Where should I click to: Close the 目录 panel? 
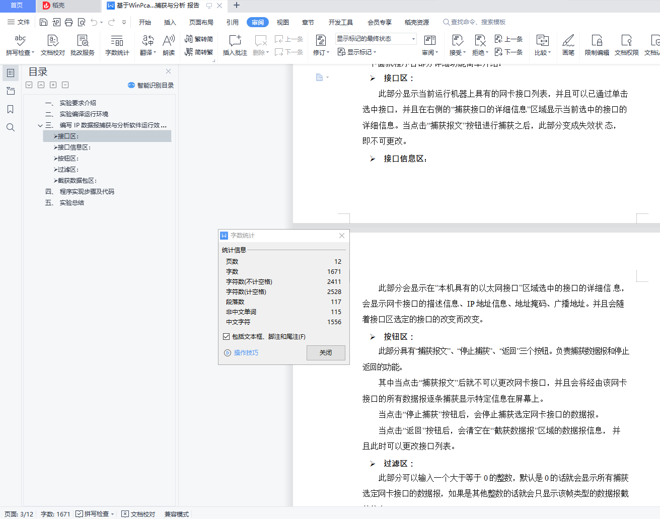click(x=169, y=71)
